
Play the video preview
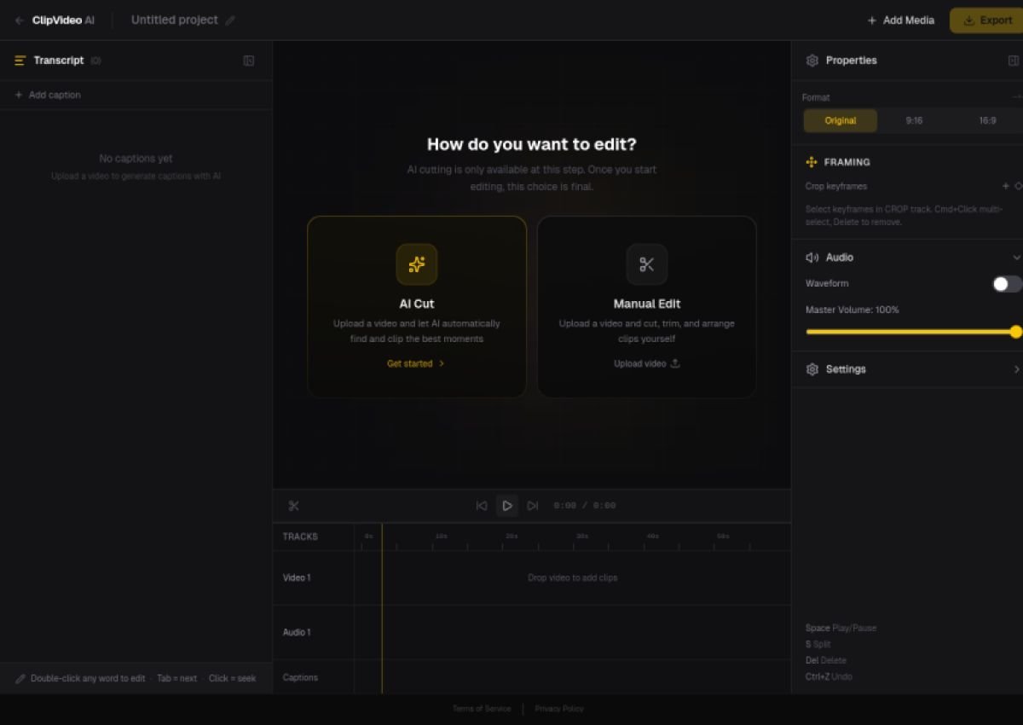tap(507, 506)
